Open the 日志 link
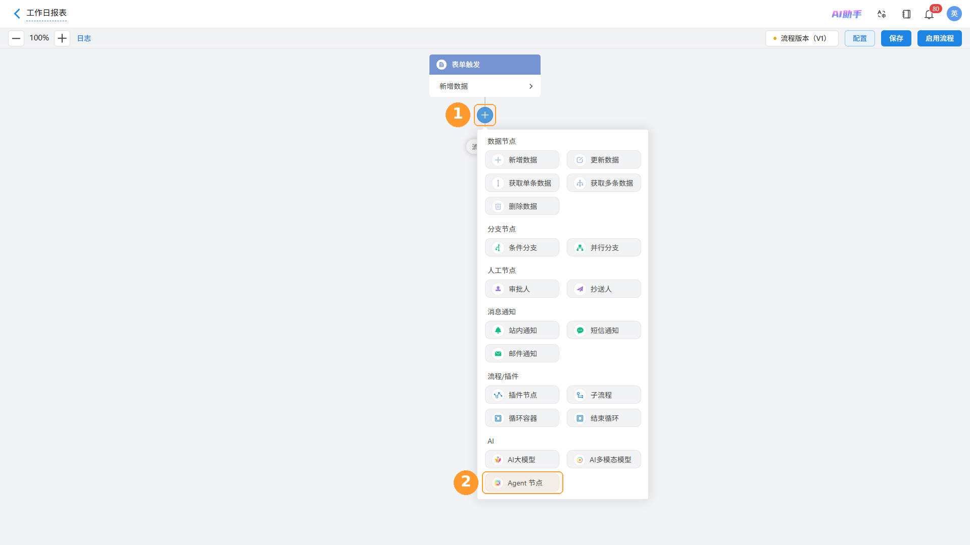Screen dimensions: 970x545 pos(84,38)
